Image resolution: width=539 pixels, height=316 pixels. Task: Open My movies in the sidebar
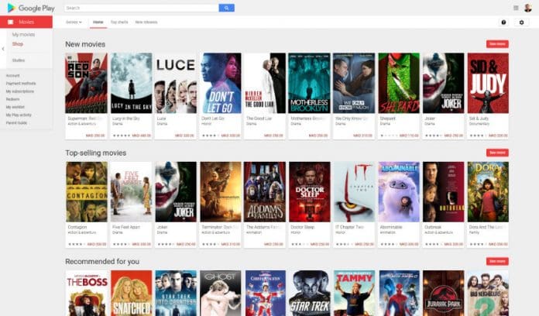[23, 35]
